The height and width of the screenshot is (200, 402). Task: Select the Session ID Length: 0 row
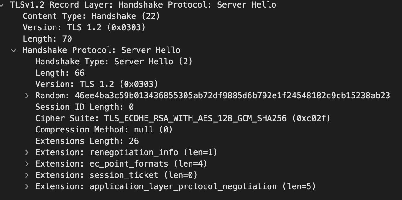click(x=84, y=107)
